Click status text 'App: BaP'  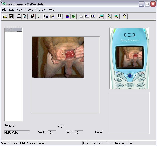tap(128, 143)
